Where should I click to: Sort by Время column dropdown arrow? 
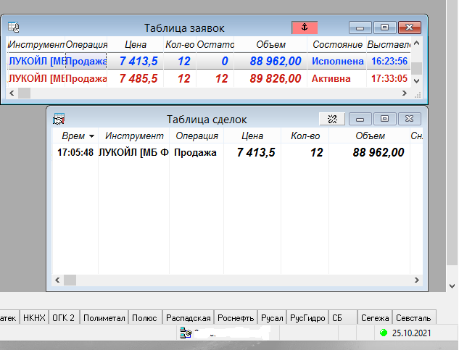(x=91, y=136)
